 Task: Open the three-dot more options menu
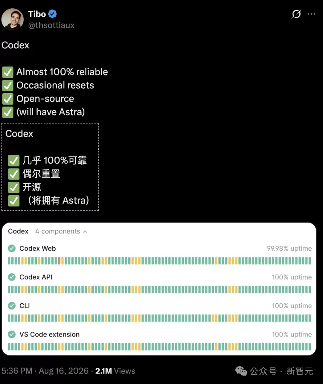click(311, 14)
